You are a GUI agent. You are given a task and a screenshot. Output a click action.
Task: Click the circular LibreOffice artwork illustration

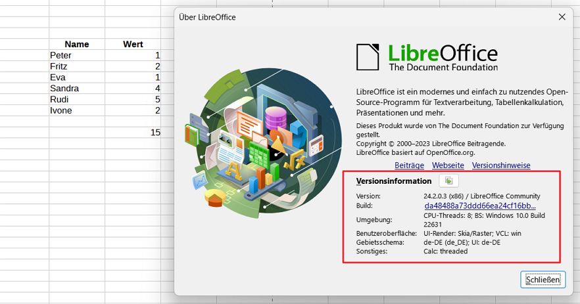[x=263, y=142]
